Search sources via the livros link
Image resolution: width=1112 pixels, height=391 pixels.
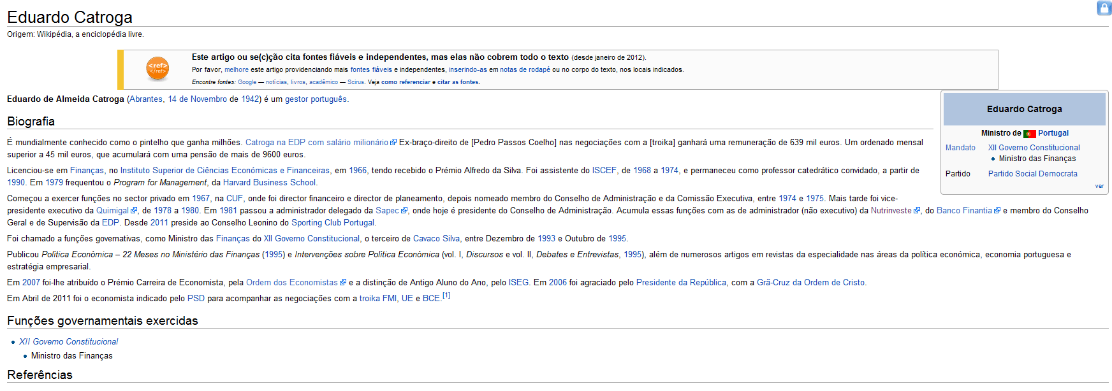(x=298, y=82)
